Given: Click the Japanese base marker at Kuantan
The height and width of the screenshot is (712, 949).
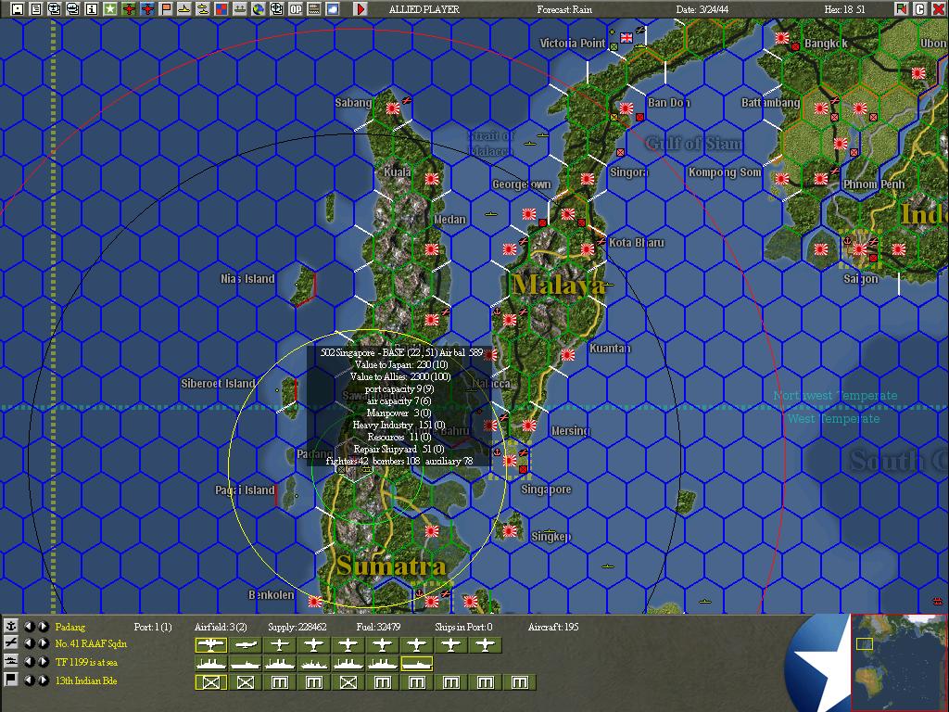Looking at the screenshot, I should [568, 355].
